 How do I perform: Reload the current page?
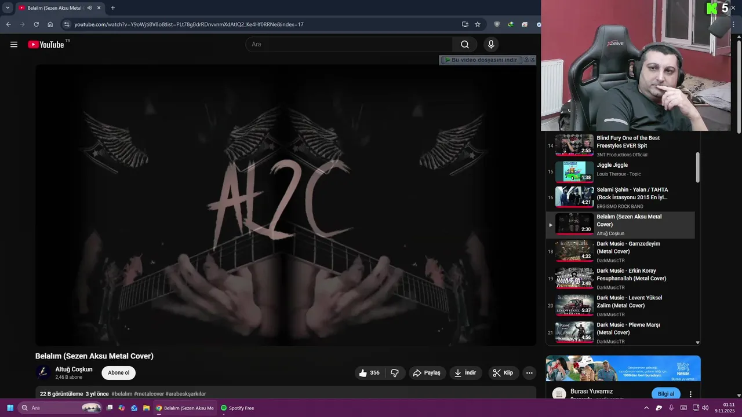point(36,24)
